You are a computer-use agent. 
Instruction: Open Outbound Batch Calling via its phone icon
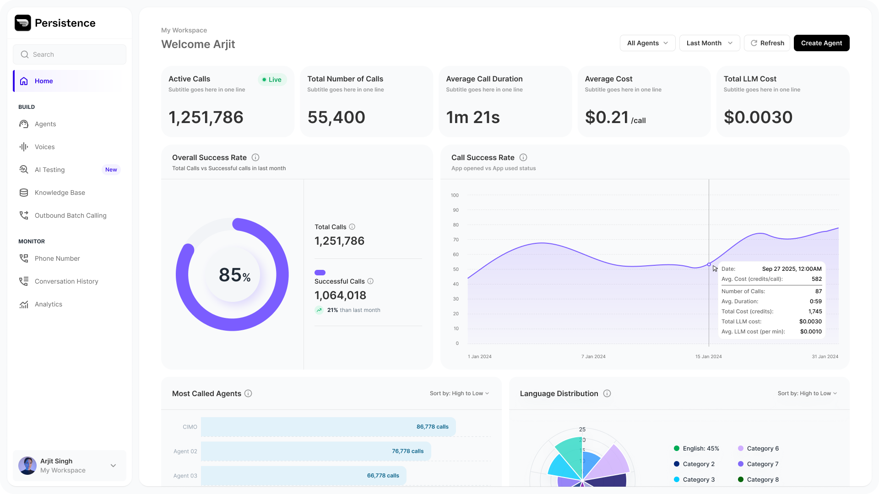tap(24, 215)
